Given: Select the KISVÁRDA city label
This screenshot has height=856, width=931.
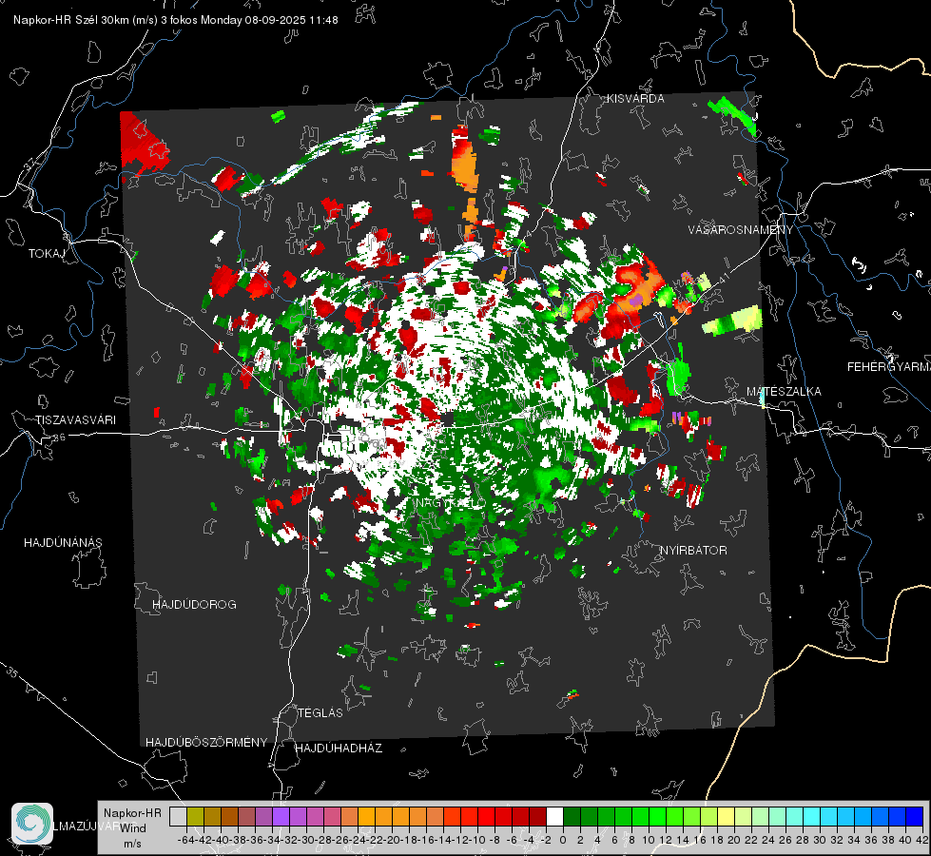Looking at the screenshot, I should pyautogui.click(x=635, y=99).
